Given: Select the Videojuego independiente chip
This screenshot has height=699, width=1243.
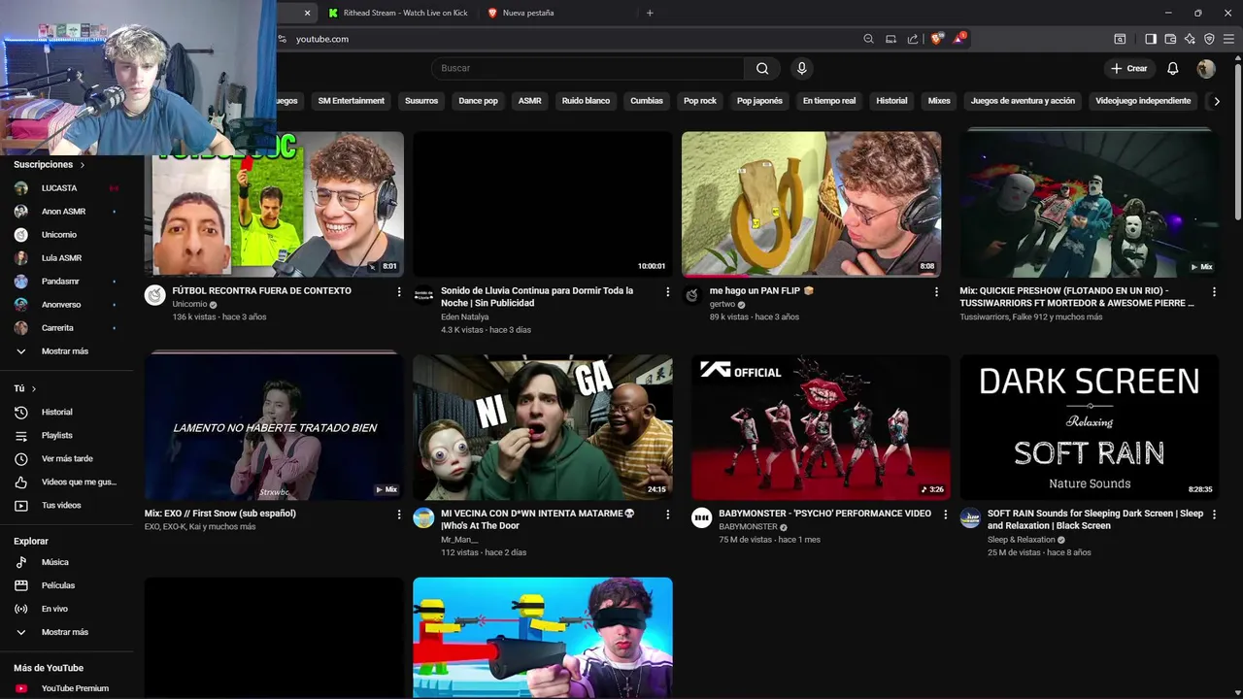Looking at the screenshot, I should [1143, 101].
